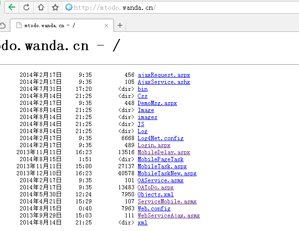Click the date 2013年12月10日

pos(39,173)
